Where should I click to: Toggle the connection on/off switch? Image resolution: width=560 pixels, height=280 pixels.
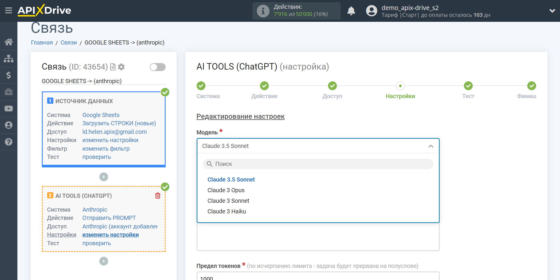157,67
